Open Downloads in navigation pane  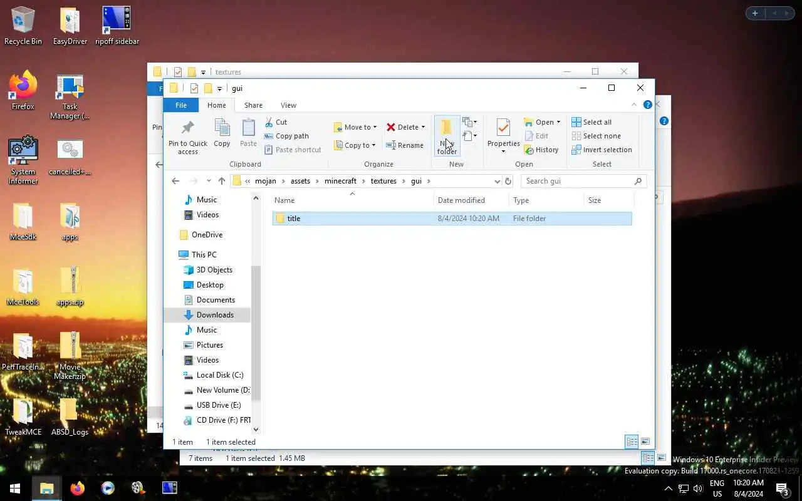coord(215,315)
